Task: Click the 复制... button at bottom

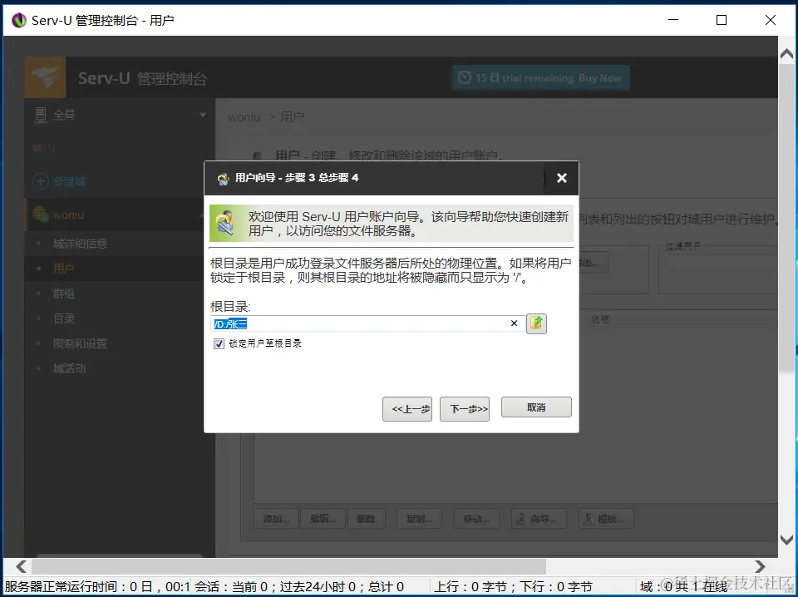Action: coord(419,519)
